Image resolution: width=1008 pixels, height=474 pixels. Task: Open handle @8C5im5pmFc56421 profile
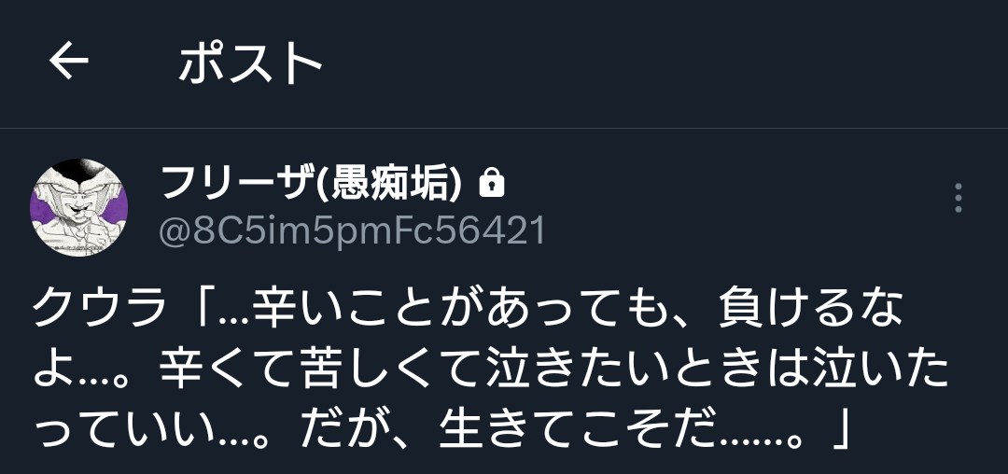tap(352, 231)
